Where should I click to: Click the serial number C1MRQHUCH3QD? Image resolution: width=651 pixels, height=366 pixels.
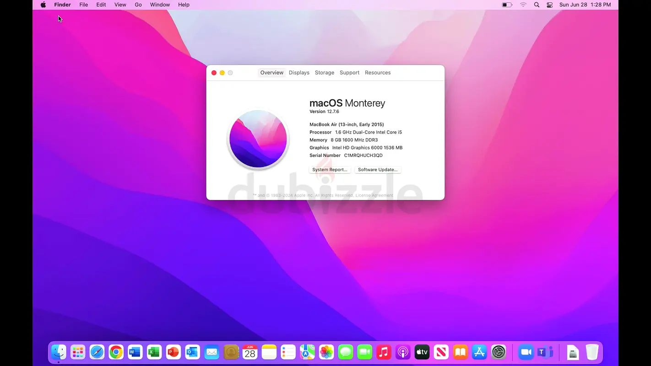[x=363, y=156]
